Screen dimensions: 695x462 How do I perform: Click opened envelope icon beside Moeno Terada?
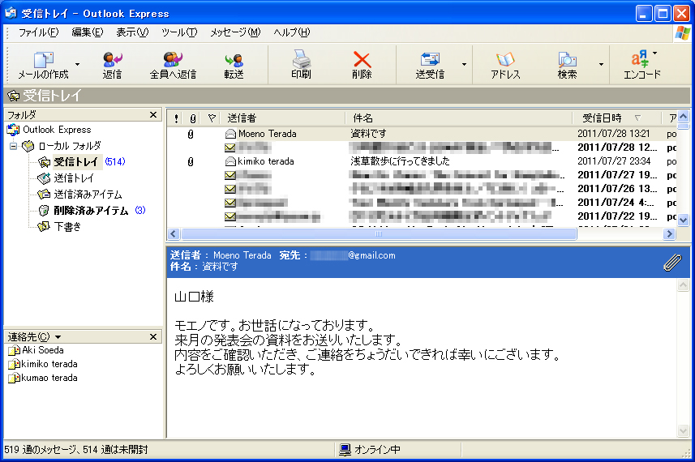tap(230, 133)
